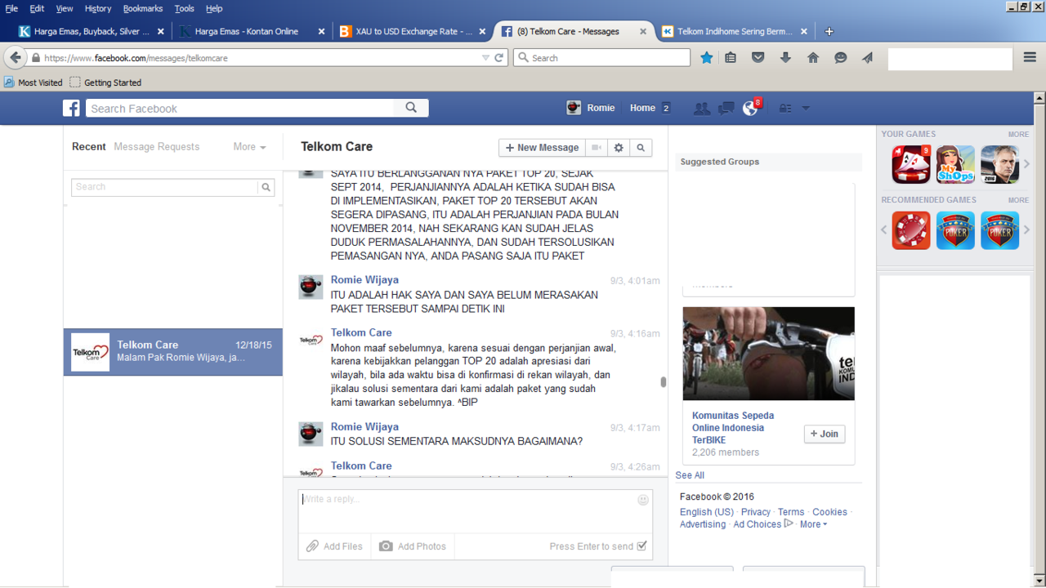Open the Message Requests tab
Viewport: 1046px width, 588px height.
click(157, 147)
